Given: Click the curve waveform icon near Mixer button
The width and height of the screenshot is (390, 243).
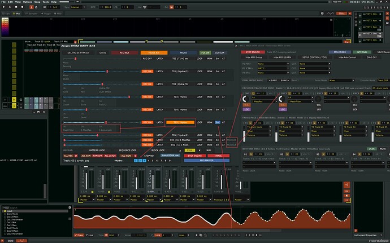Looking at the screenshot, I should (x=331, y=14).
